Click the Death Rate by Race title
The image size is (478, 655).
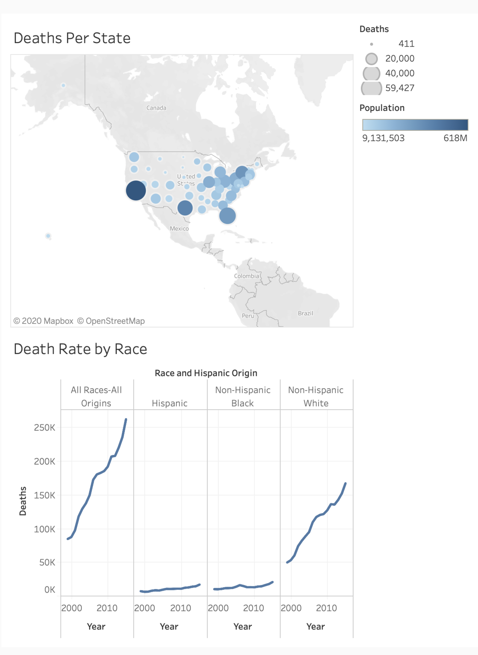tap(80, 349)
